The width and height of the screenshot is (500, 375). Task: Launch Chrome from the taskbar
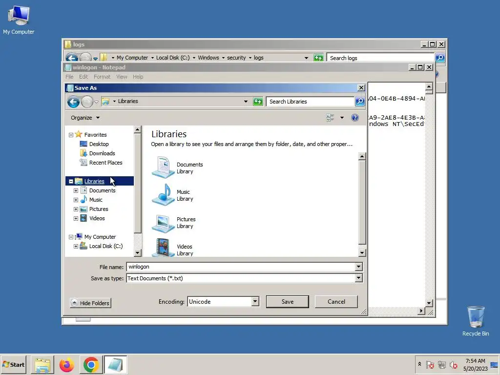91,365
